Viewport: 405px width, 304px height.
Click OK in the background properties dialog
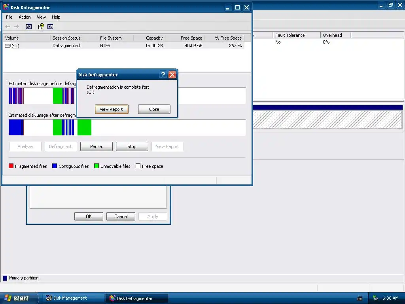point(89,217)
